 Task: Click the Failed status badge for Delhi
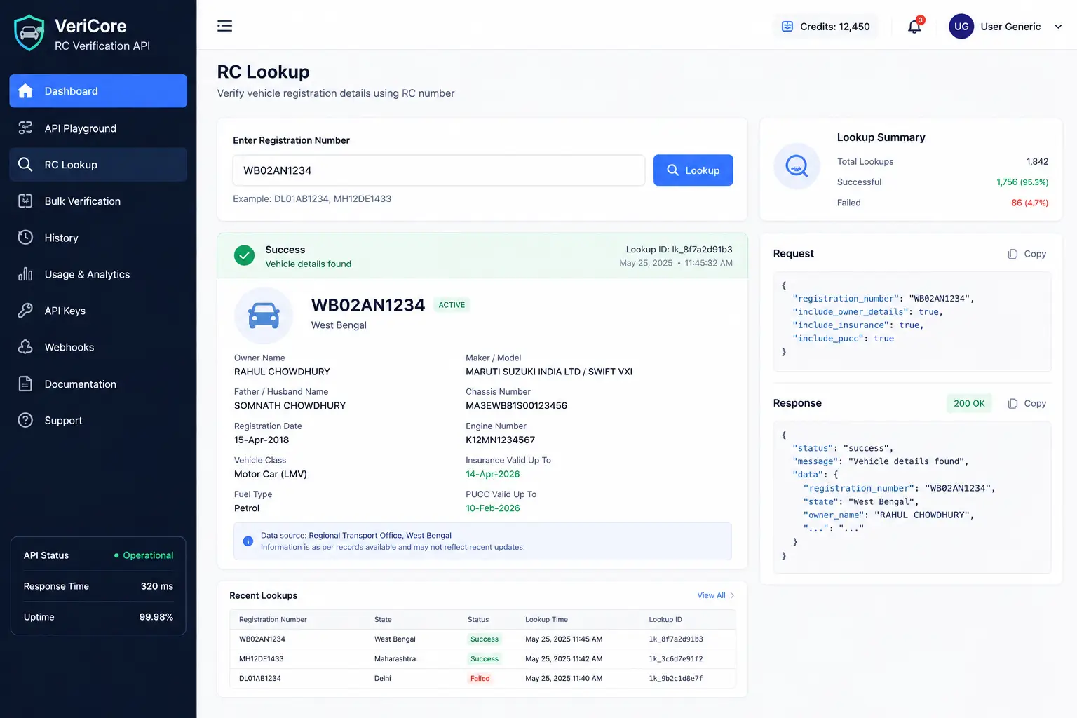[x=480, y=678]
